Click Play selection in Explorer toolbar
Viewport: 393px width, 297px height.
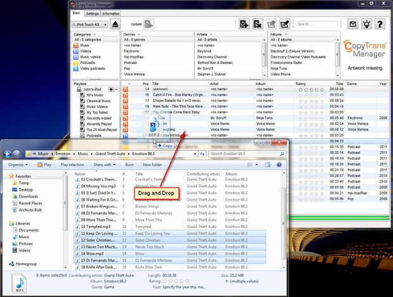pos(72,165)
